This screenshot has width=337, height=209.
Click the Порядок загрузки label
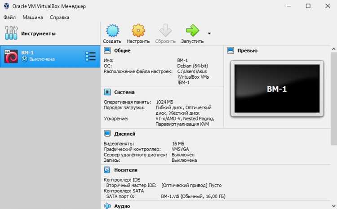pyautogui.click(x=124, y=107)
